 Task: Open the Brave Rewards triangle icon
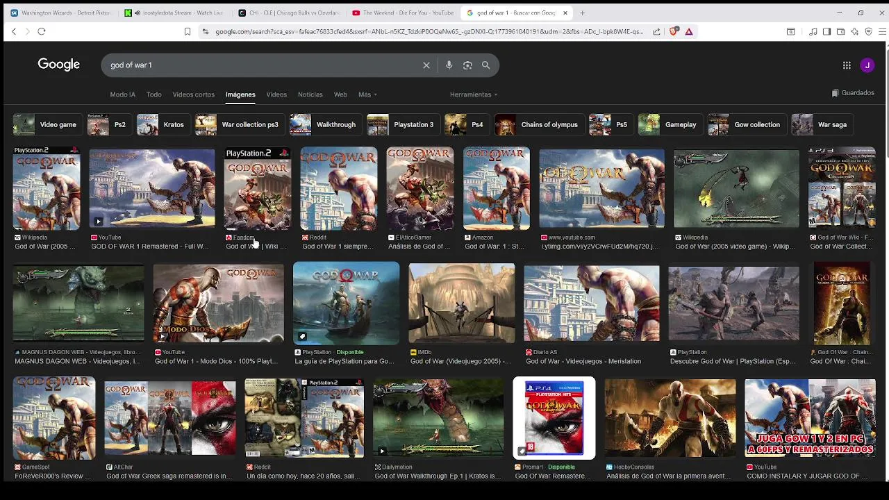(x=688, y=31)
